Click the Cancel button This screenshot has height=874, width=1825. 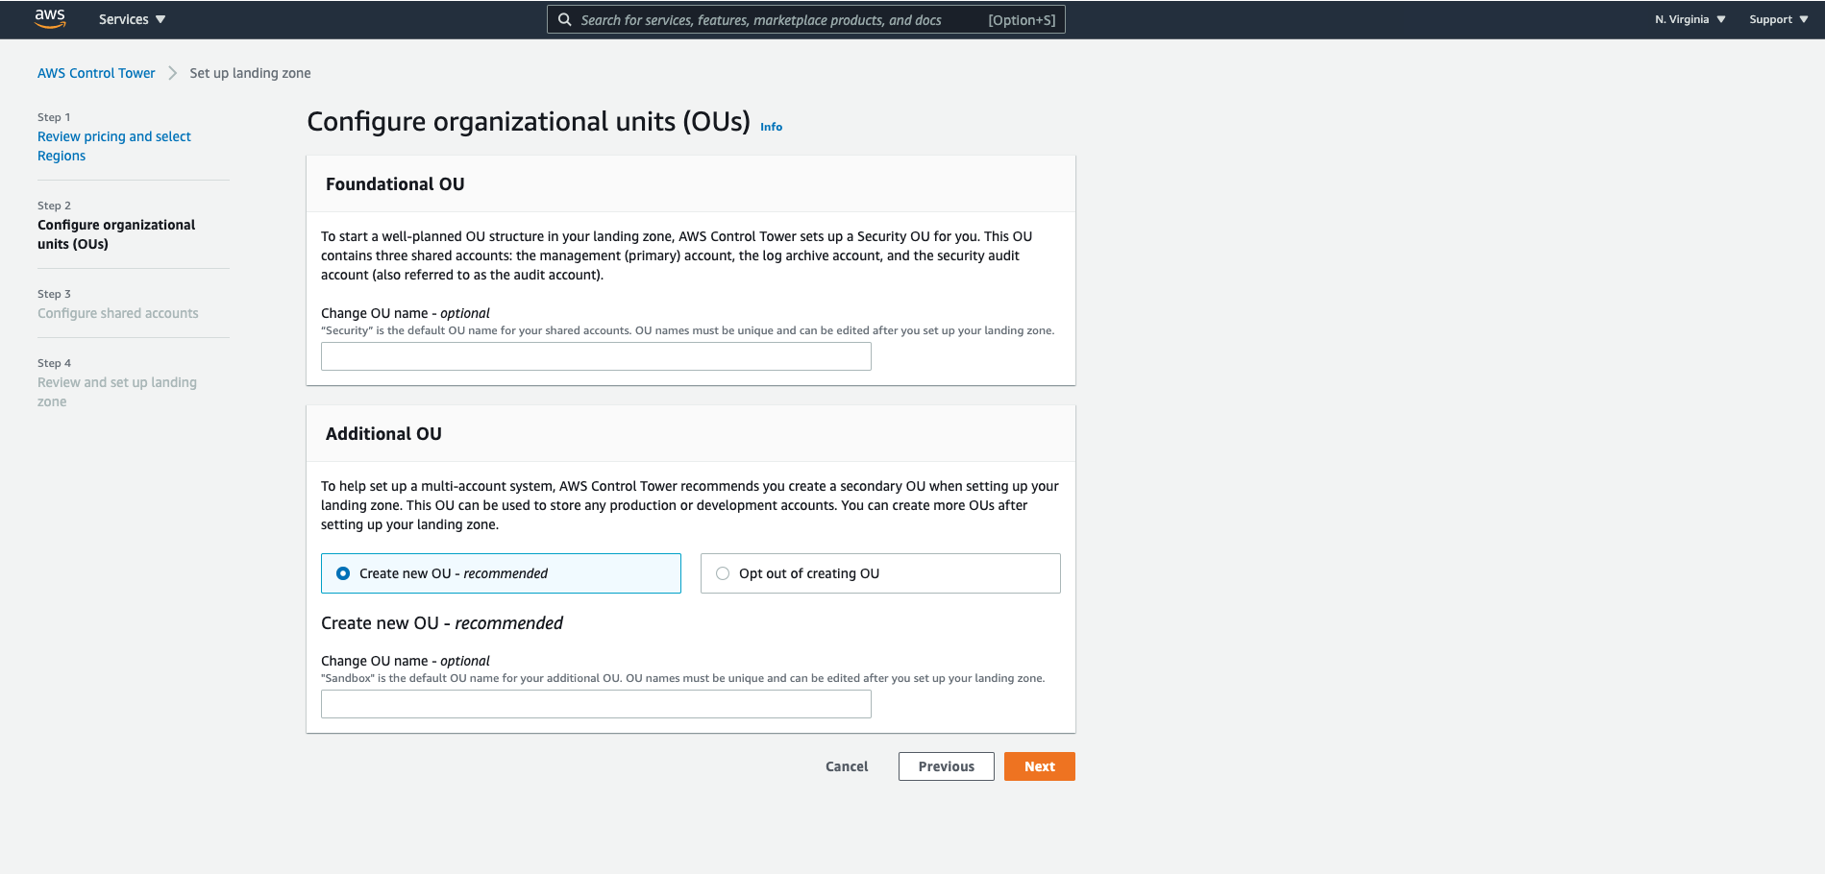click(847, 766)
